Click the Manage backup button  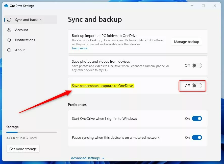186,42
